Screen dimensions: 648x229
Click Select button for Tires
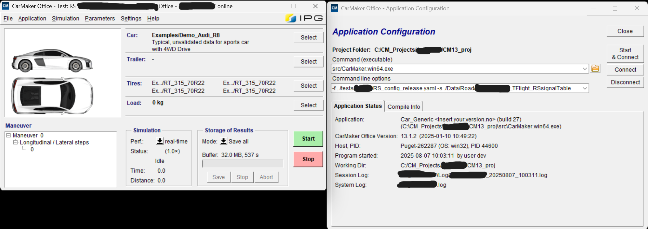308,86
